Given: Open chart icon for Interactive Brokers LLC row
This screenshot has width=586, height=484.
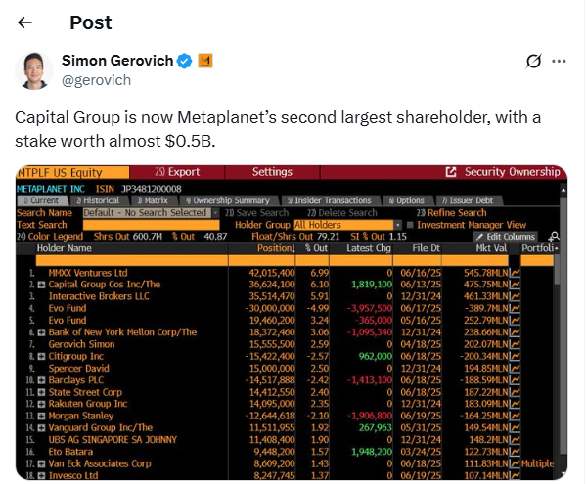Looking at the screenshot, I should tap(515, 296).
